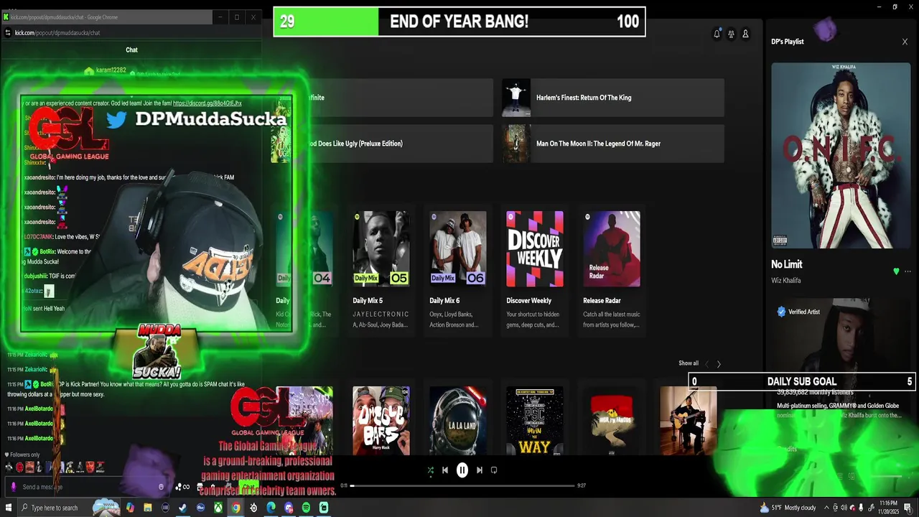This screenshot has height=517, width=919.
Task: Click the song progress bar
Action: click(x=463, y=486)
